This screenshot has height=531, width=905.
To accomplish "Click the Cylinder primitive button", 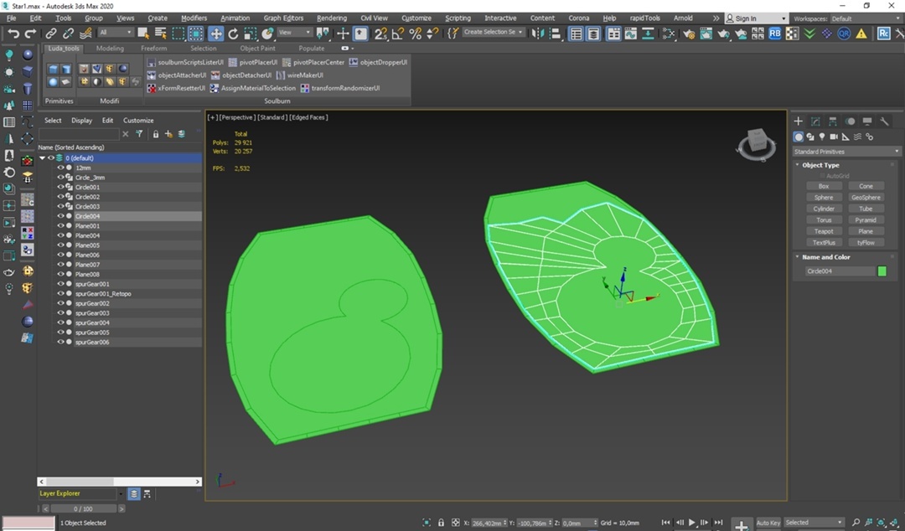I will point(824,209).
